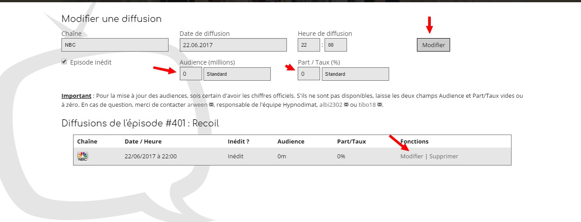Click the Part/Taux column header
The width and height of the screenshot is (581, 222).
pos(351,141)
